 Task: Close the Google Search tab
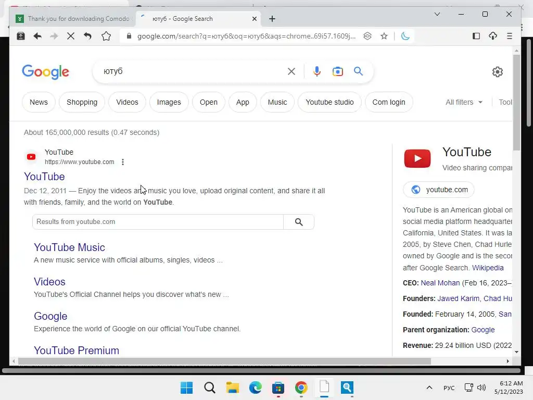(254, 19)
